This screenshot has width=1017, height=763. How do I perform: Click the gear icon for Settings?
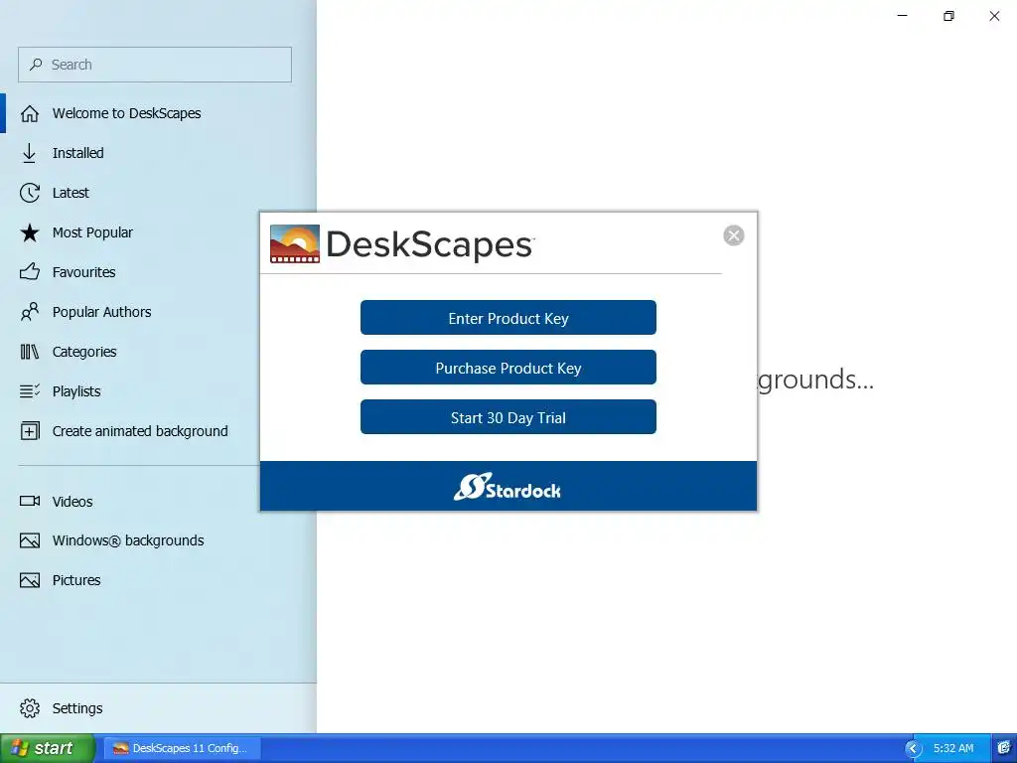click(29, 707)
